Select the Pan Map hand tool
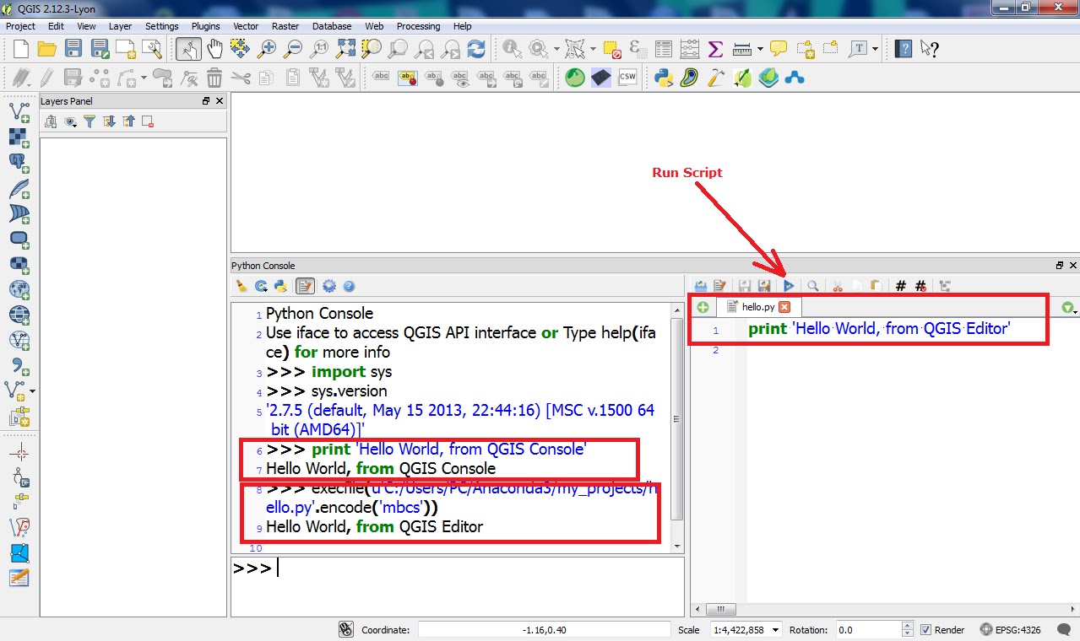The image size is (1080, 641). click(x=214, y=48)
